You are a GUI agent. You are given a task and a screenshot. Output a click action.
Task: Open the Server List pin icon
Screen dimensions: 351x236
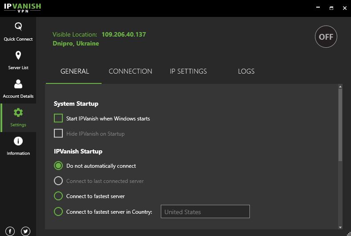pos(18,55)
